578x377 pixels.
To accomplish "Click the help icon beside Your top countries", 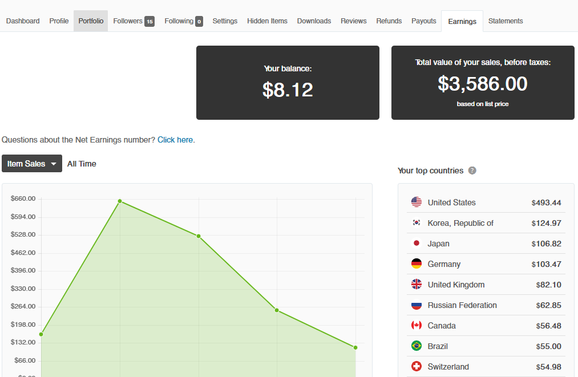I will (472, 171).
